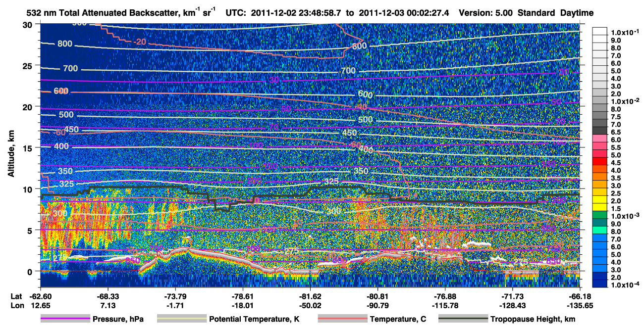Click the 'Potential Temperature, K' legend label
The height and width of the screenshot is (330, 644).
(254, 320)
